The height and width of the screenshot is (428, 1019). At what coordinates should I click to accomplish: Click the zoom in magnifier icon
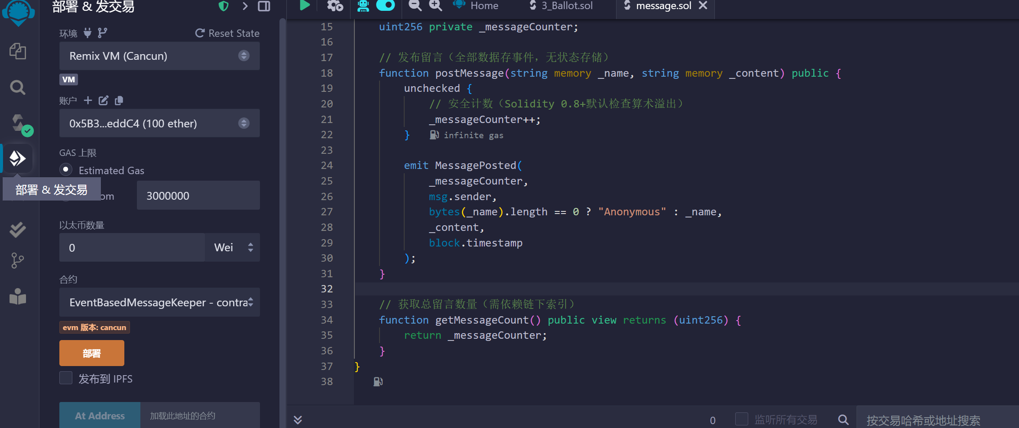(x=435, y=6)
